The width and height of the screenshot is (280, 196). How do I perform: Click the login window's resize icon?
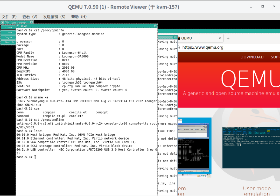[x=156, y=26]
